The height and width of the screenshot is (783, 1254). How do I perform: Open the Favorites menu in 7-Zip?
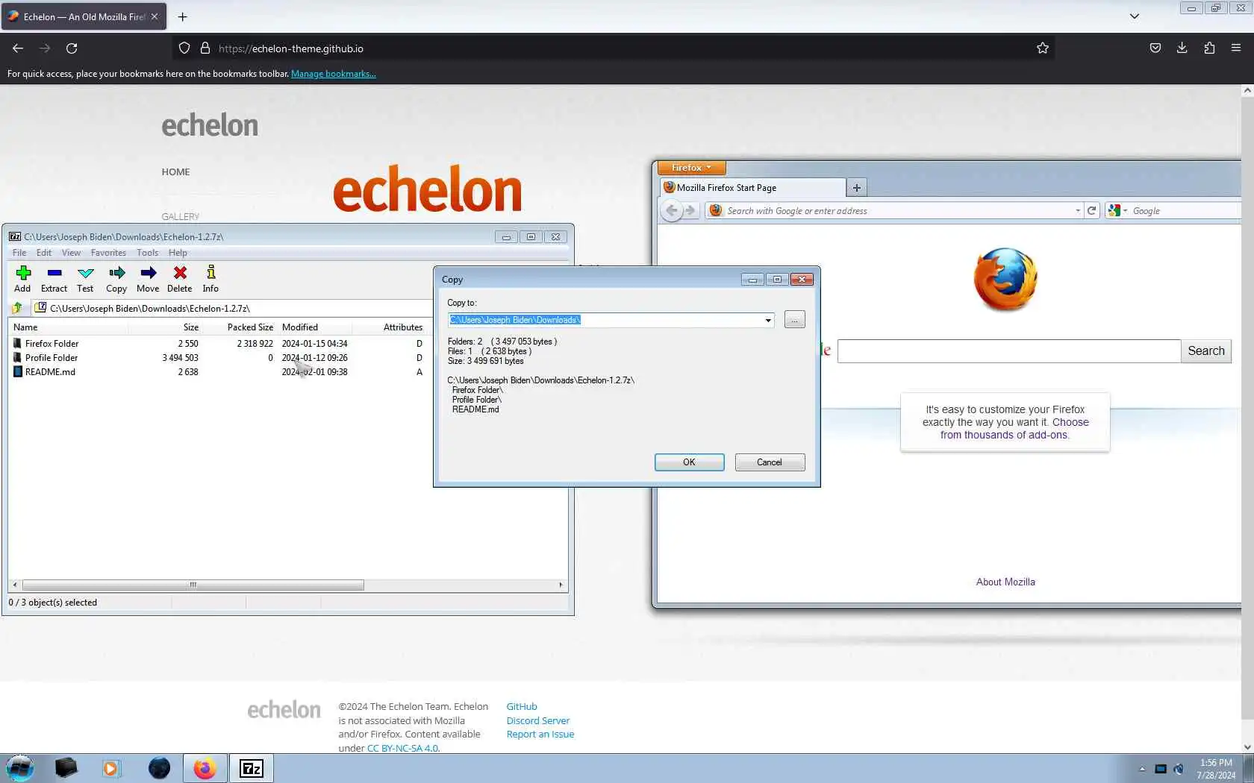click(108, 253)
